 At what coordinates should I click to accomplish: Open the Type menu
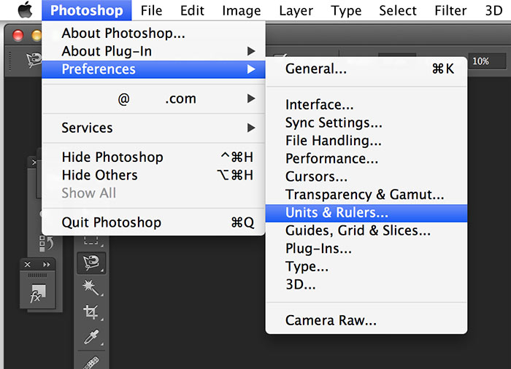click(x=346, y=10)
